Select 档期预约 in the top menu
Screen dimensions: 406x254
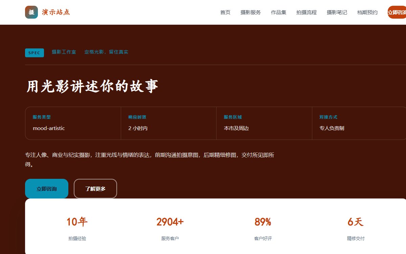pyautogui.click(x=367, y=13)
